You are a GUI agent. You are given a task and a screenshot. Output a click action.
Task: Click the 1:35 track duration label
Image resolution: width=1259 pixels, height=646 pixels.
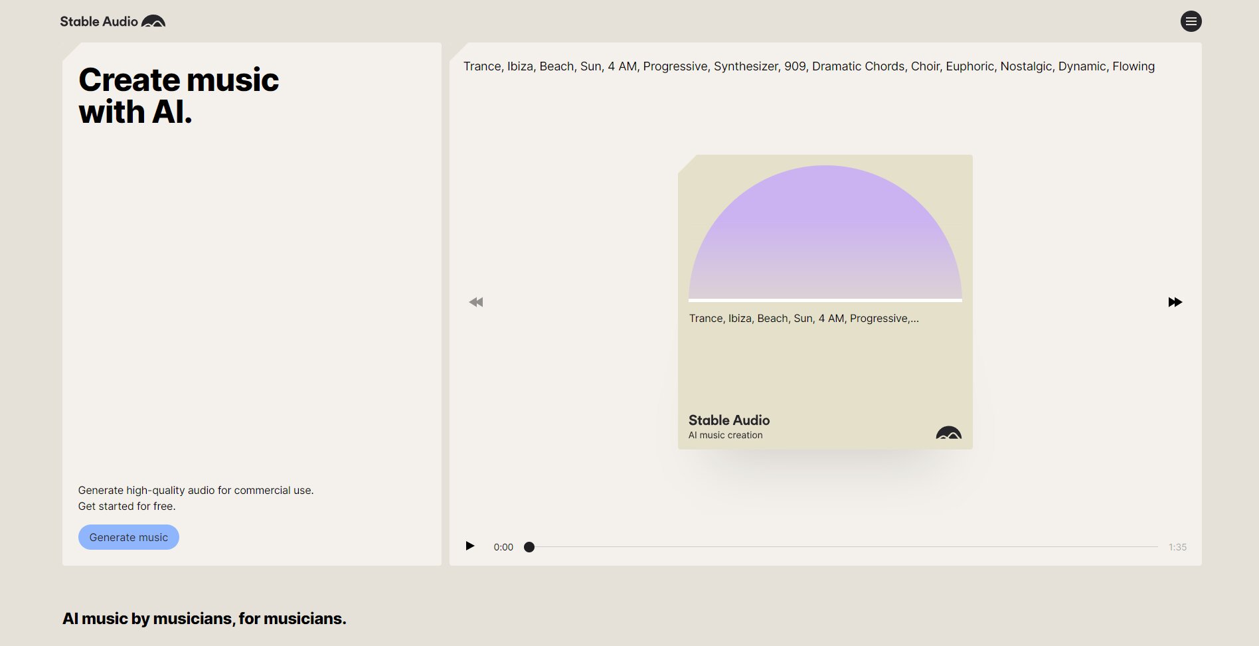(x=1177, y=547)
